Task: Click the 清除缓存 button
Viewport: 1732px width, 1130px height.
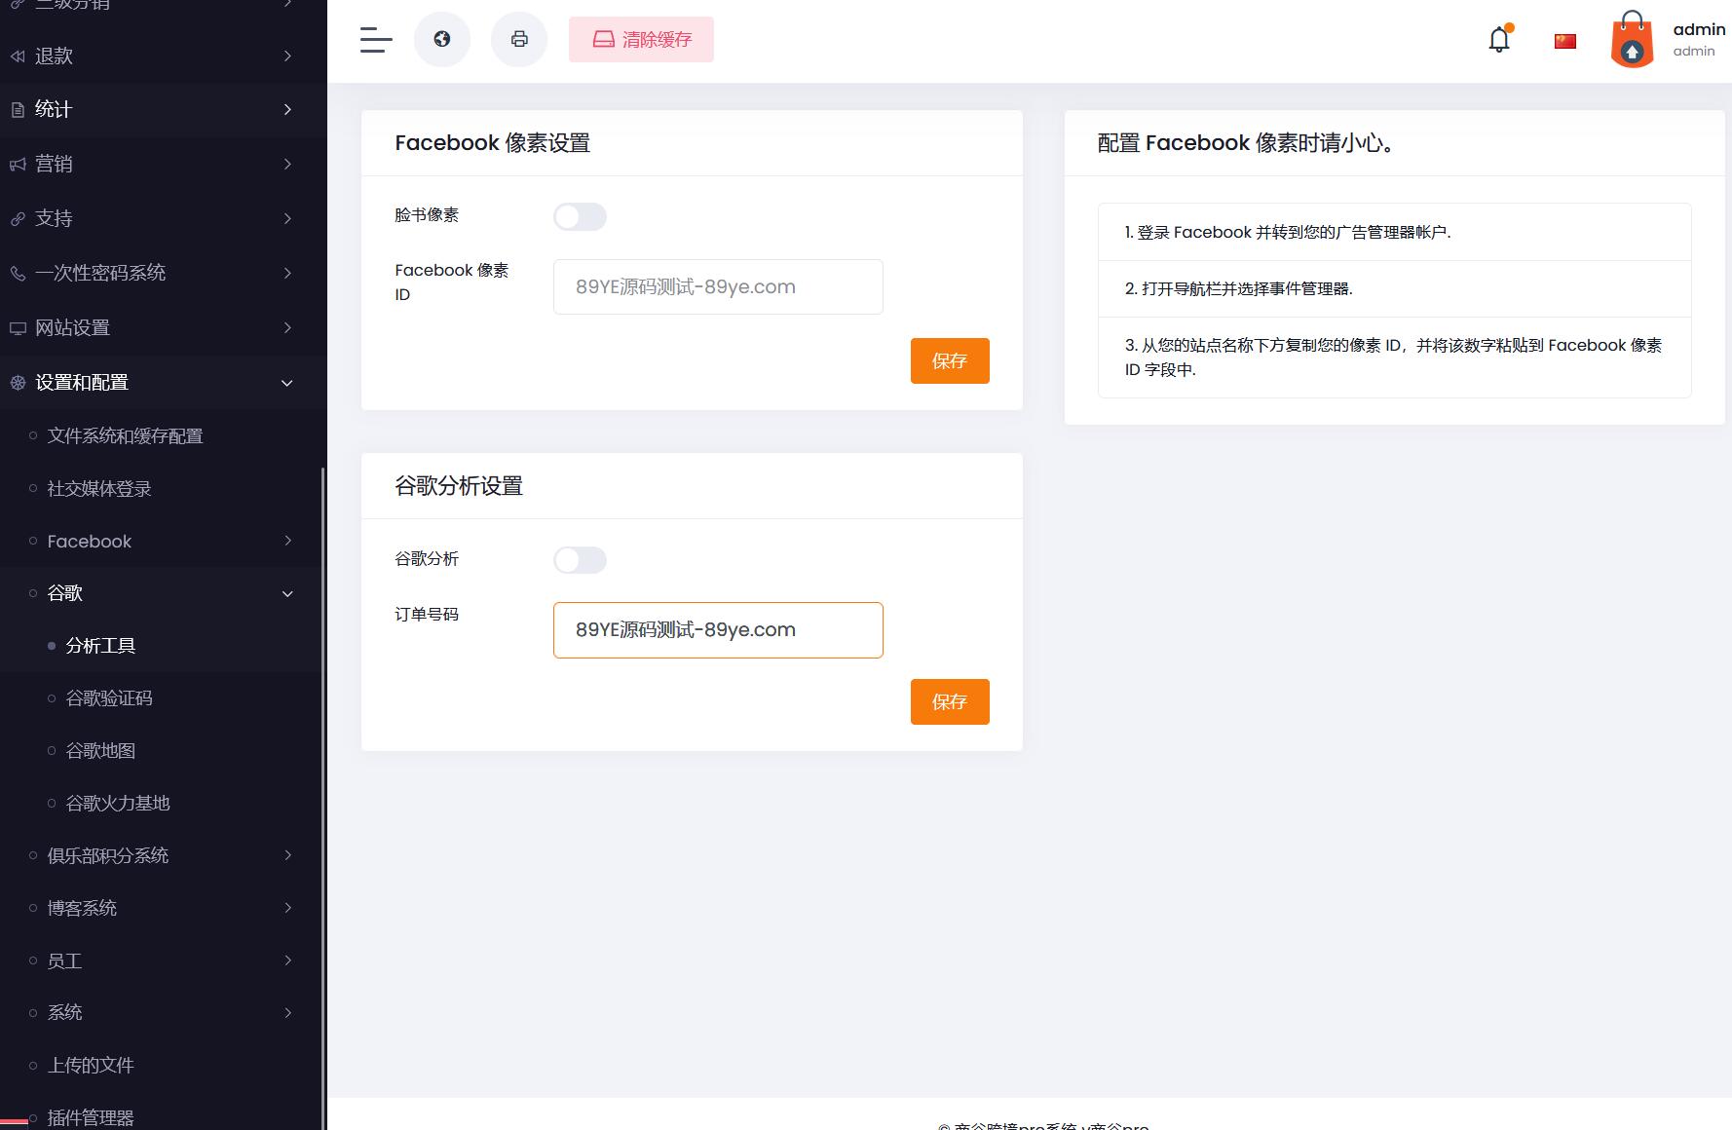Action: tap(641, 39)
